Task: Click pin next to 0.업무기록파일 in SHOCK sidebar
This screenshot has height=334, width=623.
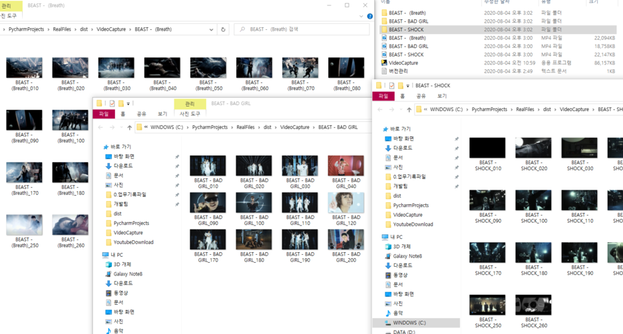Action: 457,177
